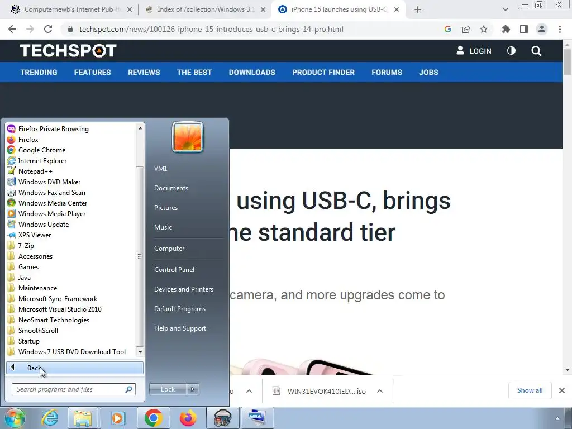Click the Start menu programs list scrollbar
572x429 pixels.
(140, 256)
